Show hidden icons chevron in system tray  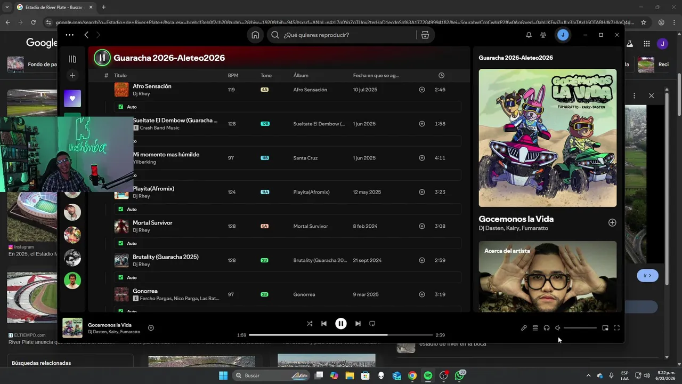tap(588, 375)
